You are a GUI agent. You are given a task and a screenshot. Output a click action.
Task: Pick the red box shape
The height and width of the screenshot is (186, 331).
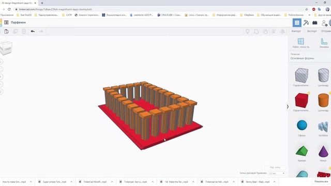(x=302, y=100)
